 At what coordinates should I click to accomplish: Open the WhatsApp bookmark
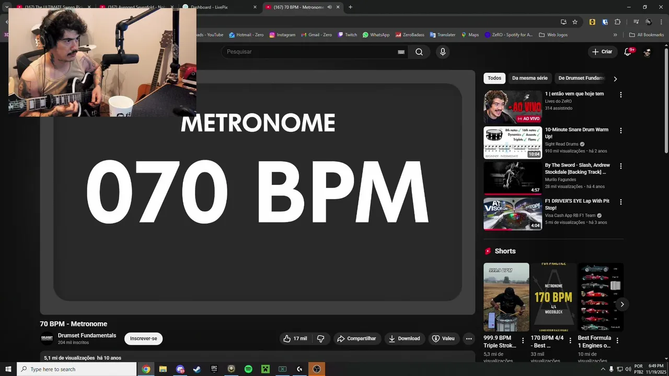376,35
